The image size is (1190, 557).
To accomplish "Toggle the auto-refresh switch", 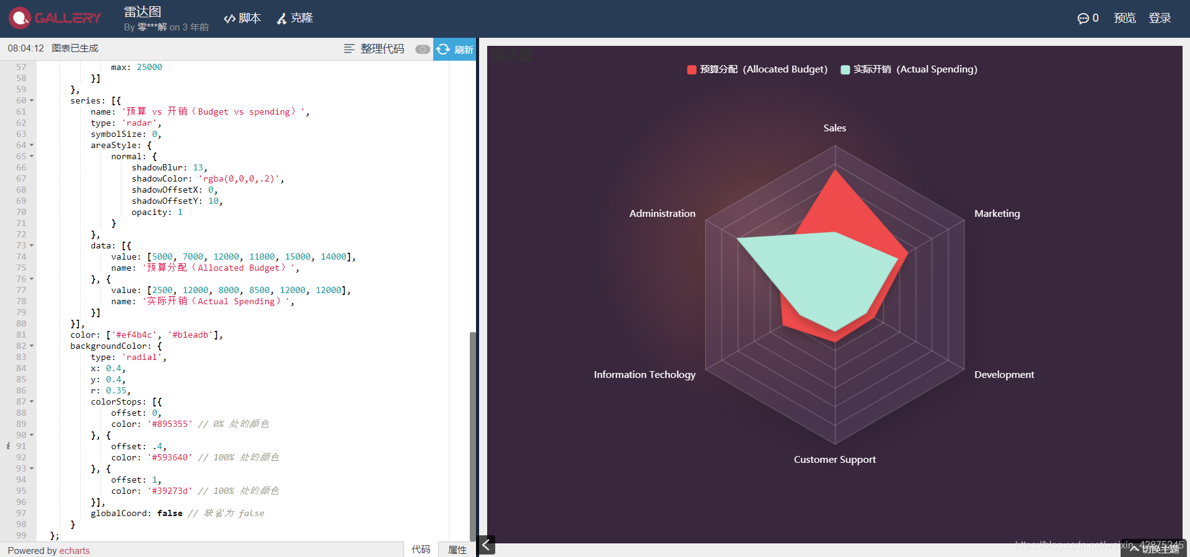I will tap(423, 49).
